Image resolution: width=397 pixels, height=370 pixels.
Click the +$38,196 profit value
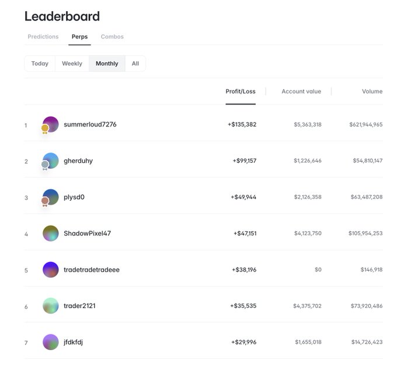point(244,270)
